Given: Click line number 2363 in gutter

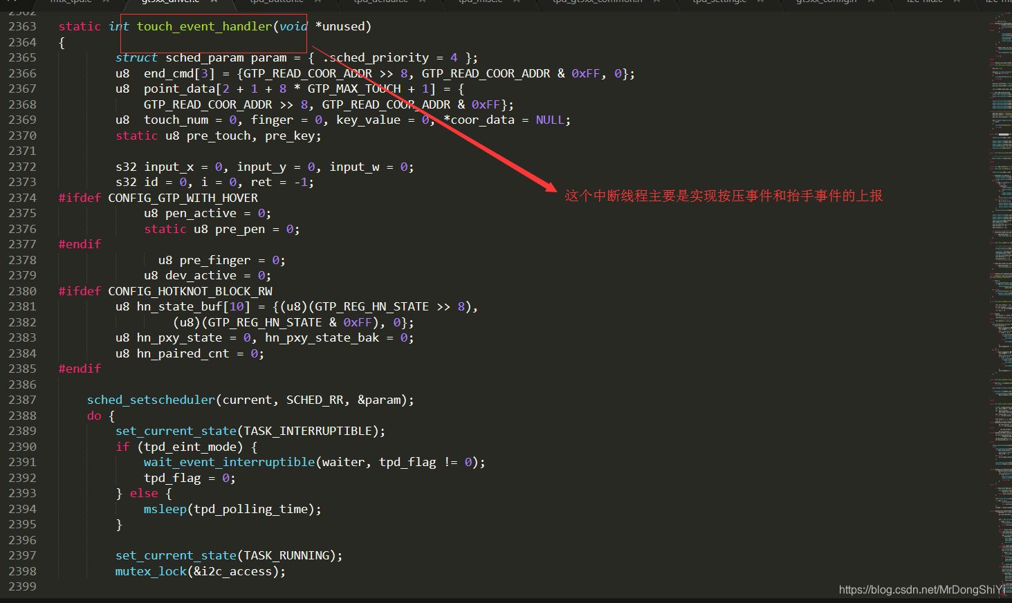Looking at the screenshot, I should [x=22, y=26].
